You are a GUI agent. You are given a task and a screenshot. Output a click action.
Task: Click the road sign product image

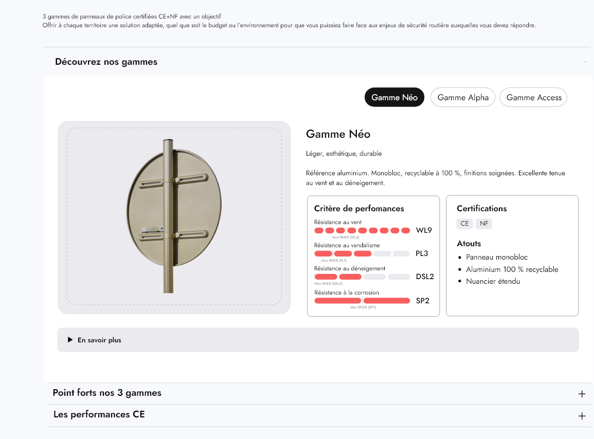pyautogui.click(x=174, y=217)
